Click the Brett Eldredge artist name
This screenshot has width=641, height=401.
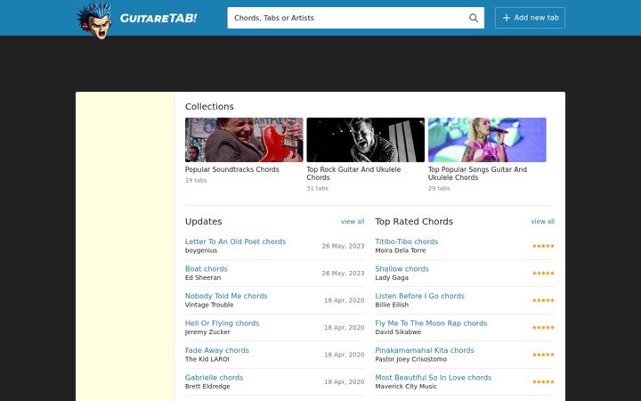coord(207,386)
